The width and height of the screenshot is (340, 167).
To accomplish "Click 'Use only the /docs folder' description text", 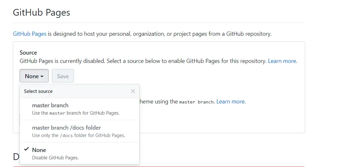I will click(x=78, y=135).
